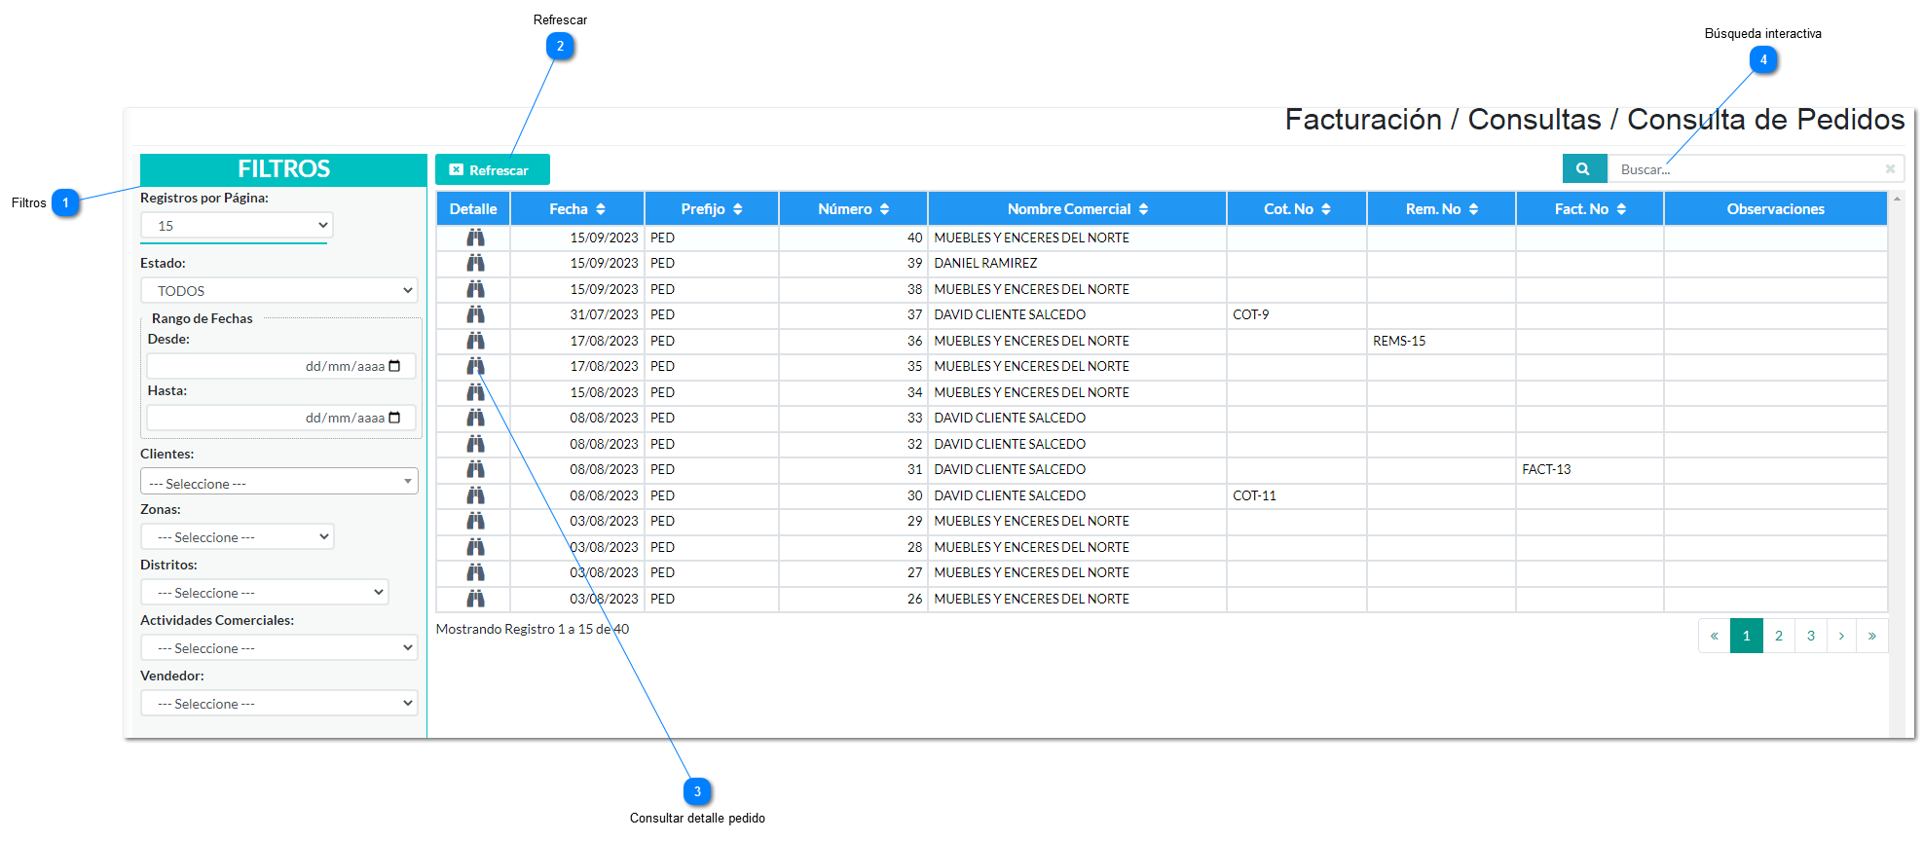This screenshot has width=1923, height=841.
Task: Open detail binoculars for order number 26
Action: coord(475,599)
